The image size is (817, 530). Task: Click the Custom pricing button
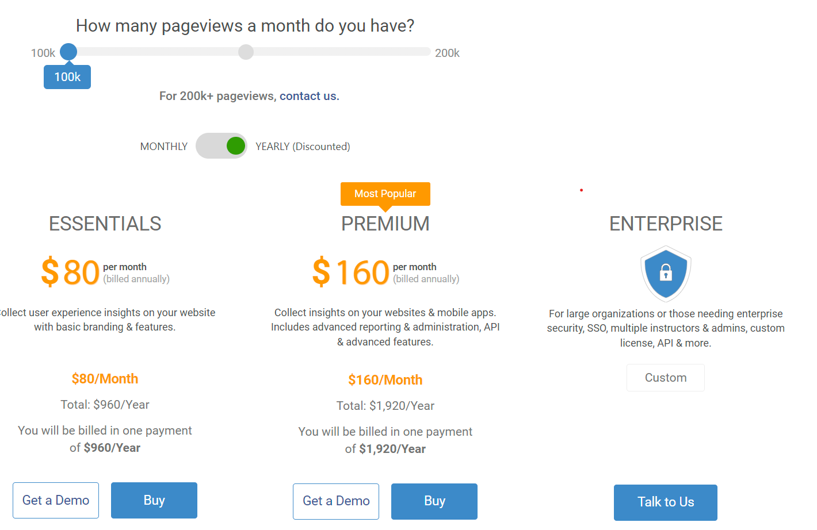[x=666, y=378]
